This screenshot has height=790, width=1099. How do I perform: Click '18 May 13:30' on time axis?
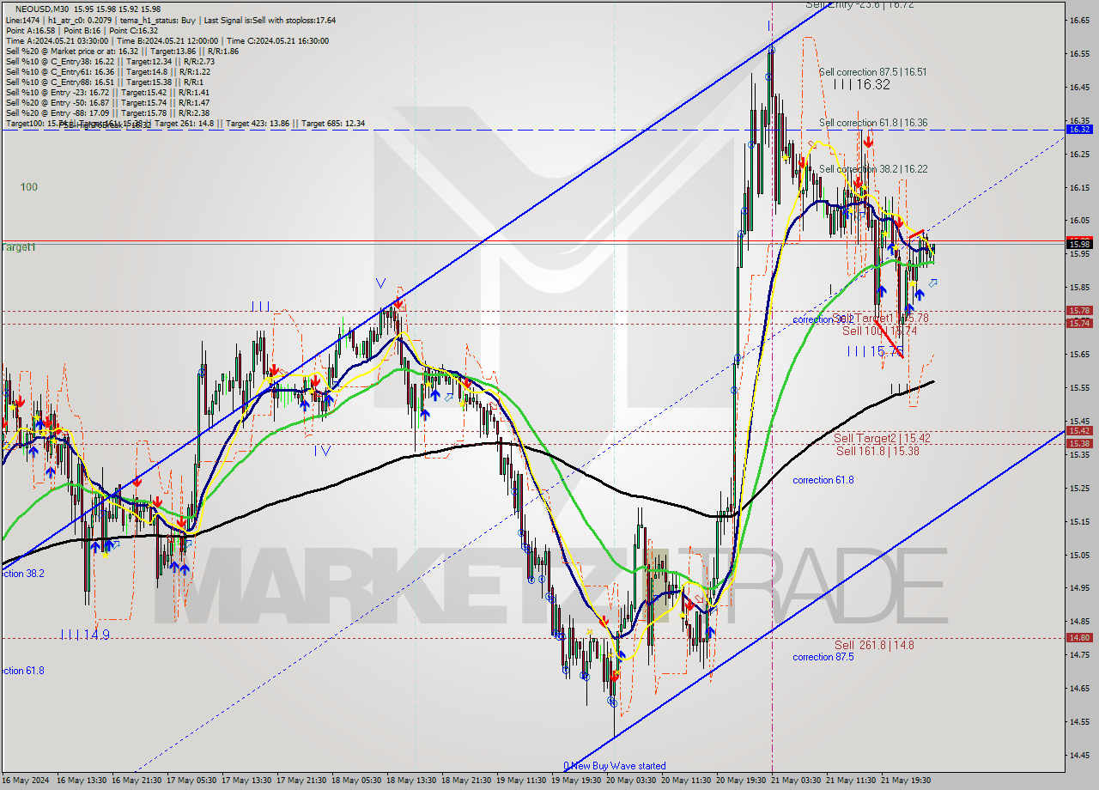413,781
